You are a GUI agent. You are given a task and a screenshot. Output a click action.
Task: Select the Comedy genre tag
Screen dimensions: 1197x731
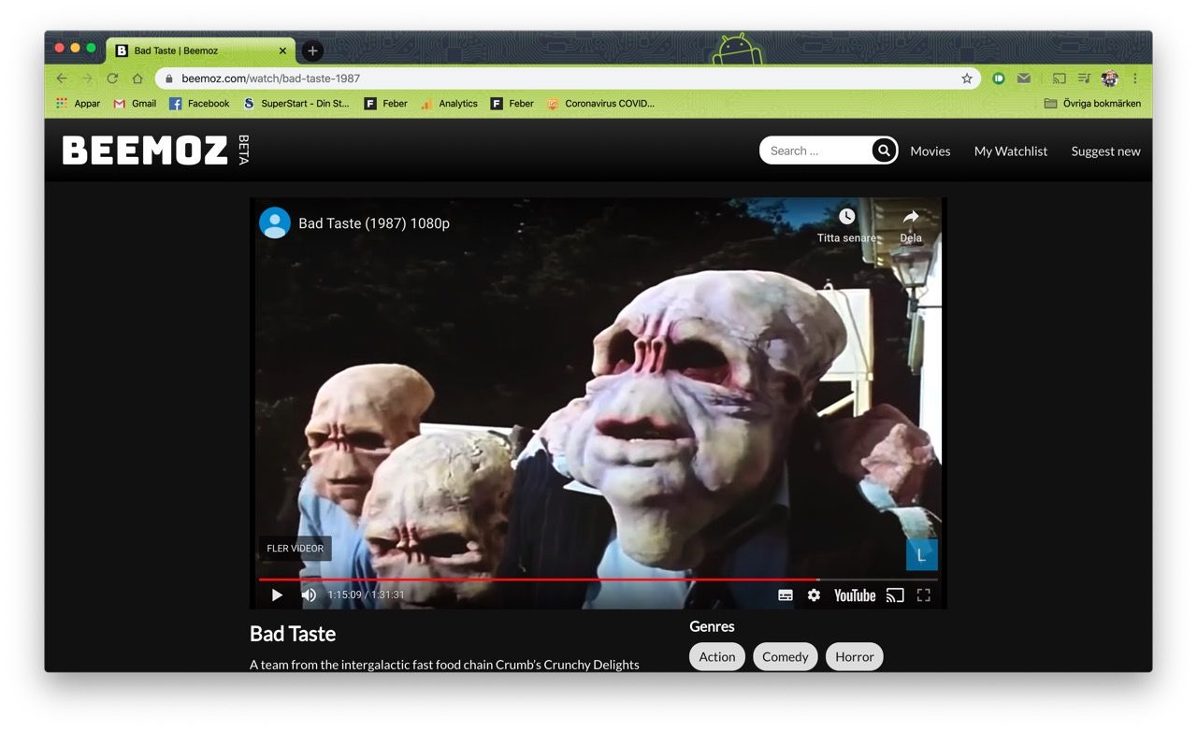point(785,657)
